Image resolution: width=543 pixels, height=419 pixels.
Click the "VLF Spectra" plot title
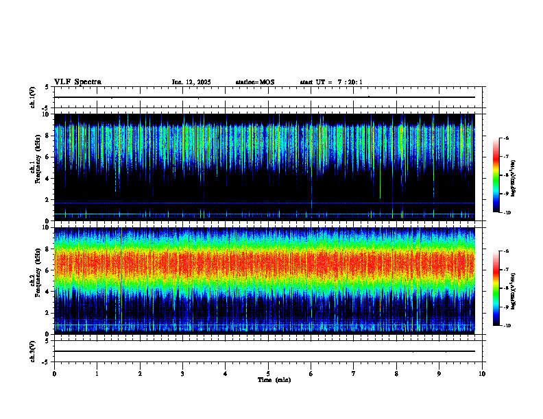pyautogui.click(x=77, y=82)
